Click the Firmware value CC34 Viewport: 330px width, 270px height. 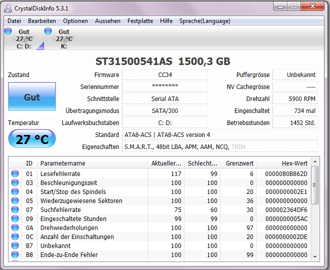click(x=165, y=74)
